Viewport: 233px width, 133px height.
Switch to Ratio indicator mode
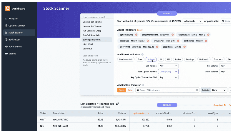coord(130,90)
